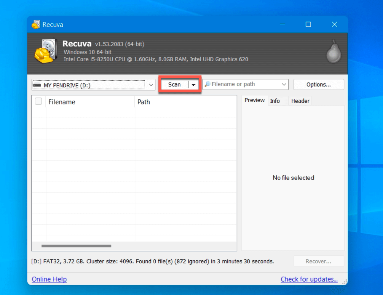Click the horizontal scrollbar of the file list

pyautogui.click(x=76, y=246)
